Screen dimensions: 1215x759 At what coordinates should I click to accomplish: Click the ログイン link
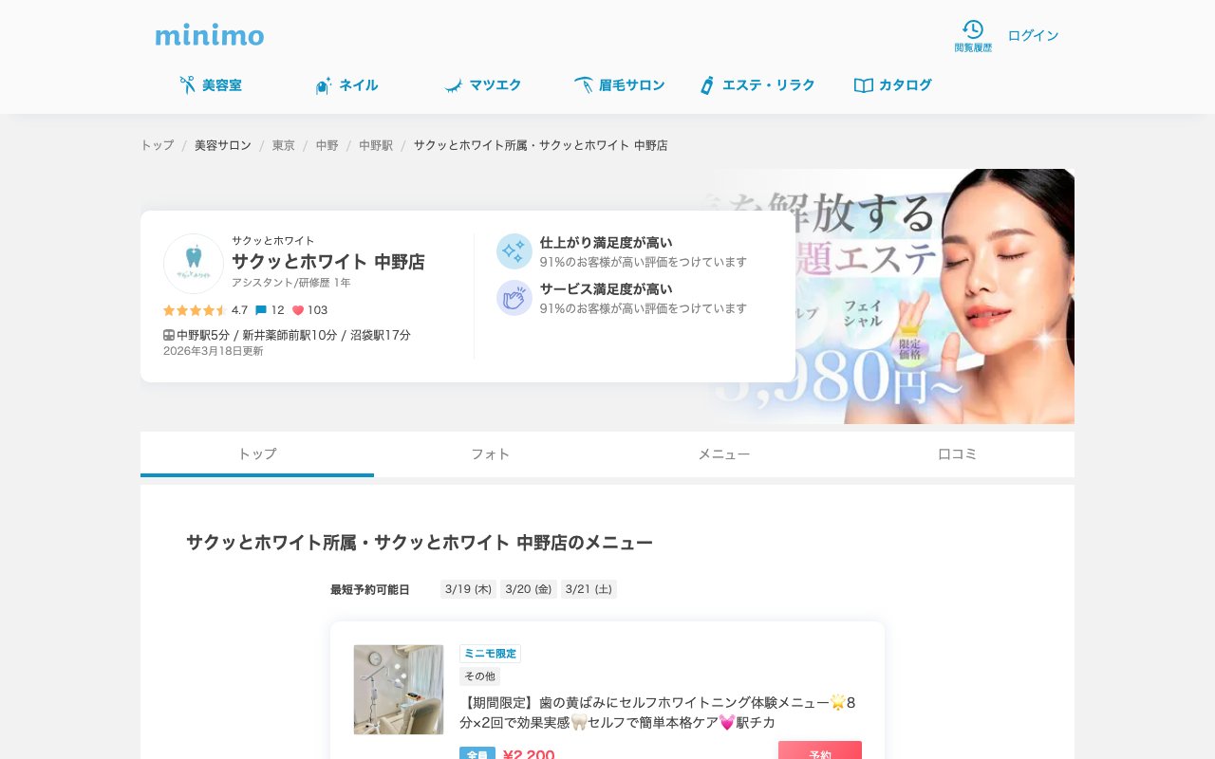pos(1033,36)
